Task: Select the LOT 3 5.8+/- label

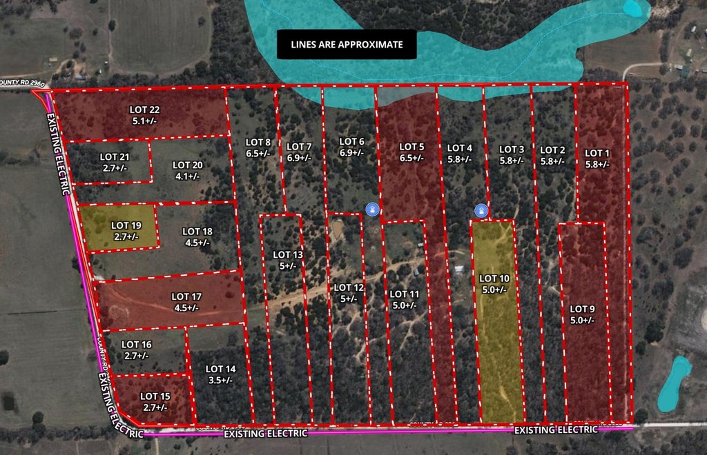Action: [x=512, y=154]
